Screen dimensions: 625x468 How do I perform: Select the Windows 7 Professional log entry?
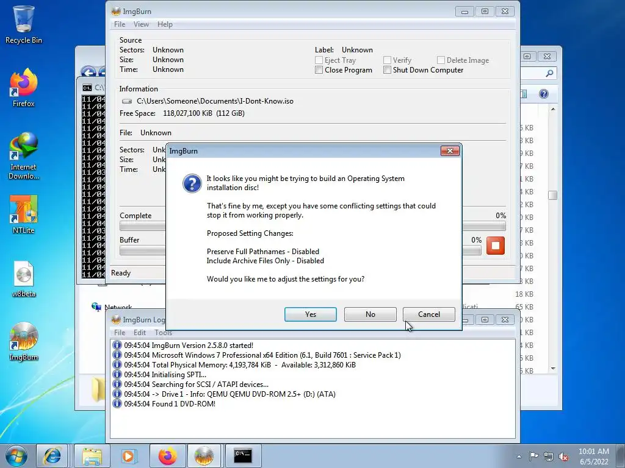pyautogui.click(x=262, y=355)
